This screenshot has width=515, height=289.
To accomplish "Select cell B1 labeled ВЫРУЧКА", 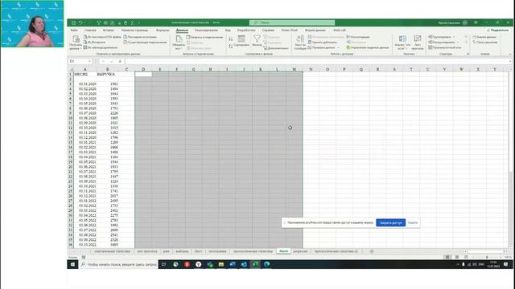I will tap(107, 75).
